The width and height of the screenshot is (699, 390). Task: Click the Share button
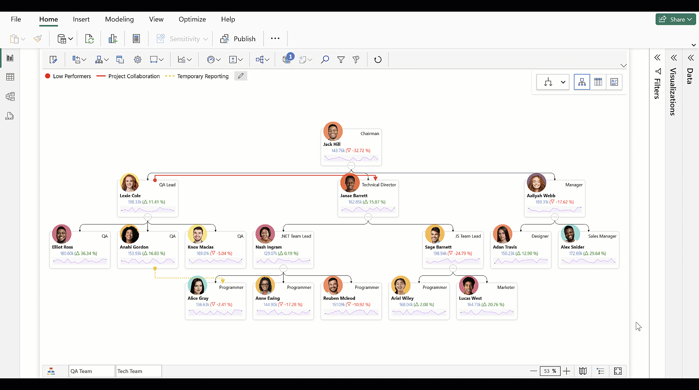click(675, 19)
